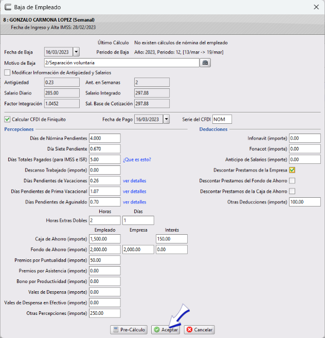
Task: Click 'No existen cálculos de nómina del empleado'
Action: pos(181,43)
